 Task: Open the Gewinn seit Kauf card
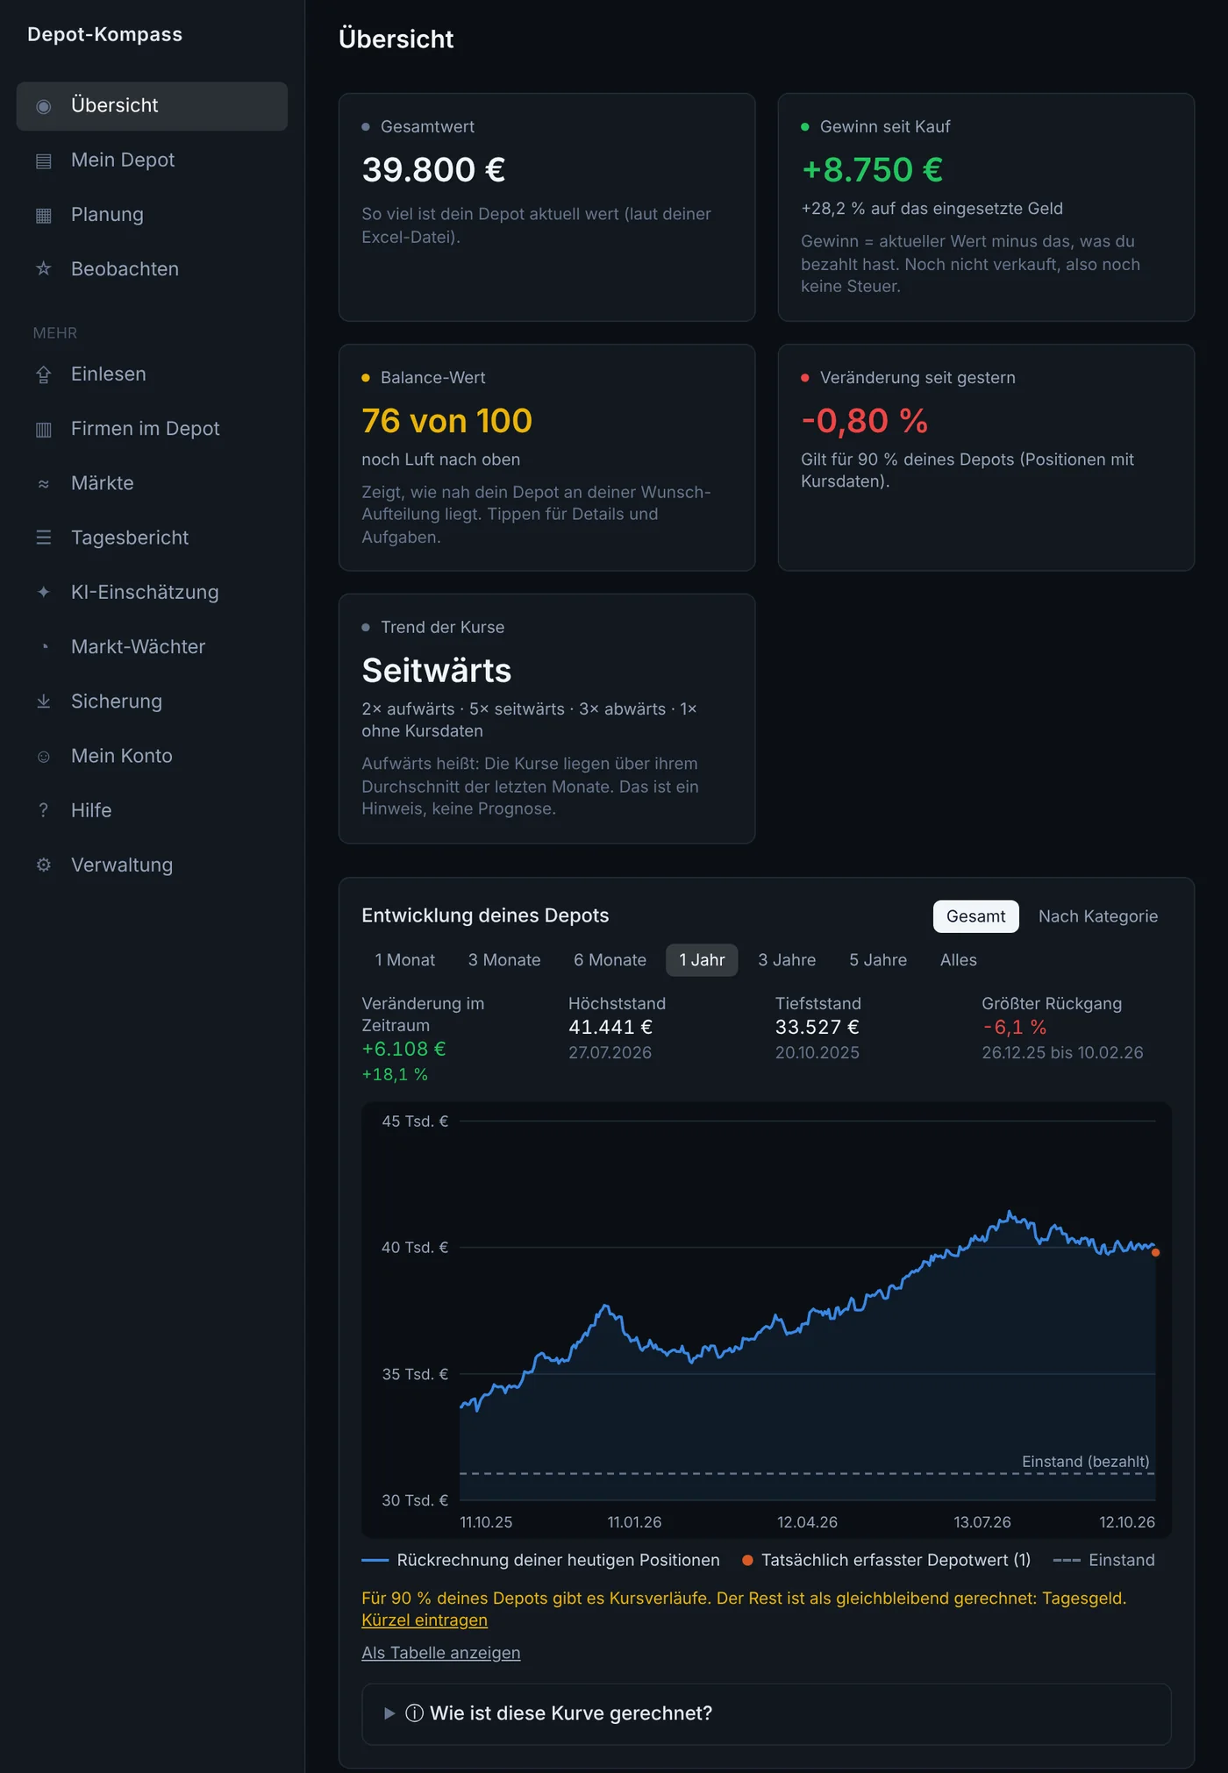[x=986, y=207]
